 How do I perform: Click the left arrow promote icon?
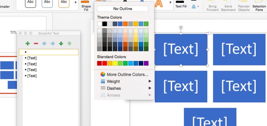pyautogui.click(x=44, y=43)
